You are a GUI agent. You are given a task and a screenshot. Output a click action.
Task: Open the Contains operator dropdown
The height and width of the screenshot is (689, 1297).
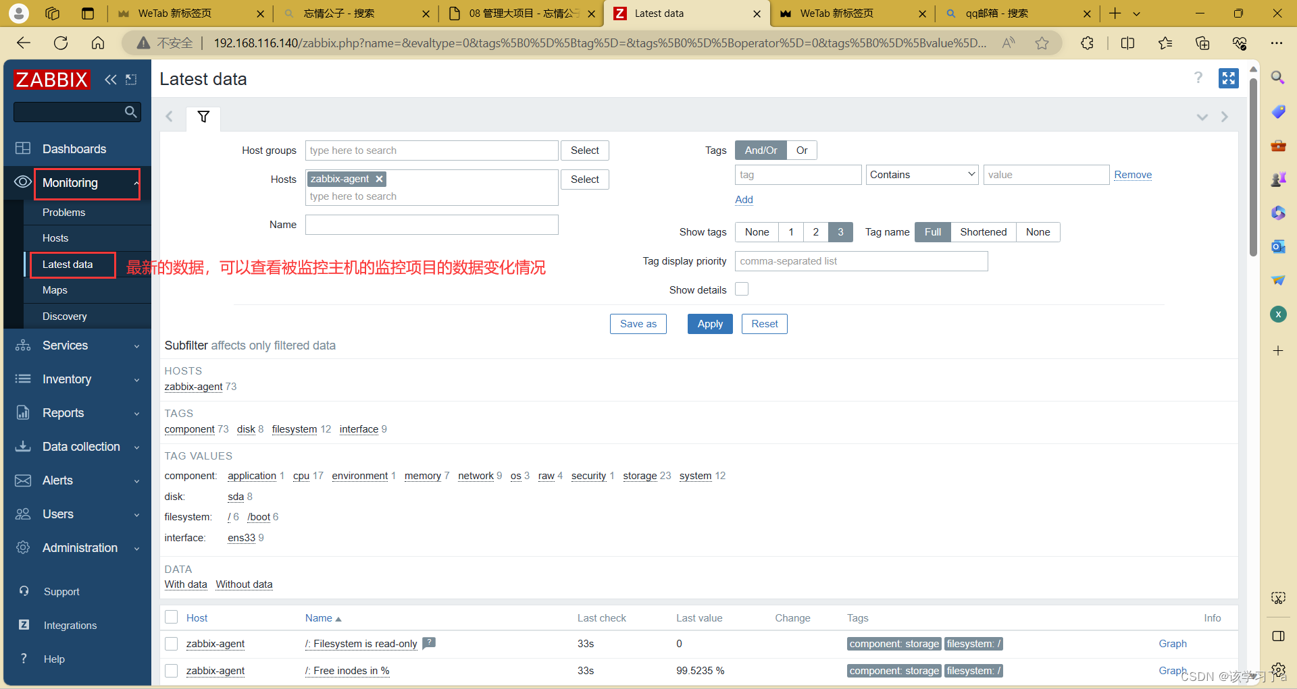tap(923, 175)
